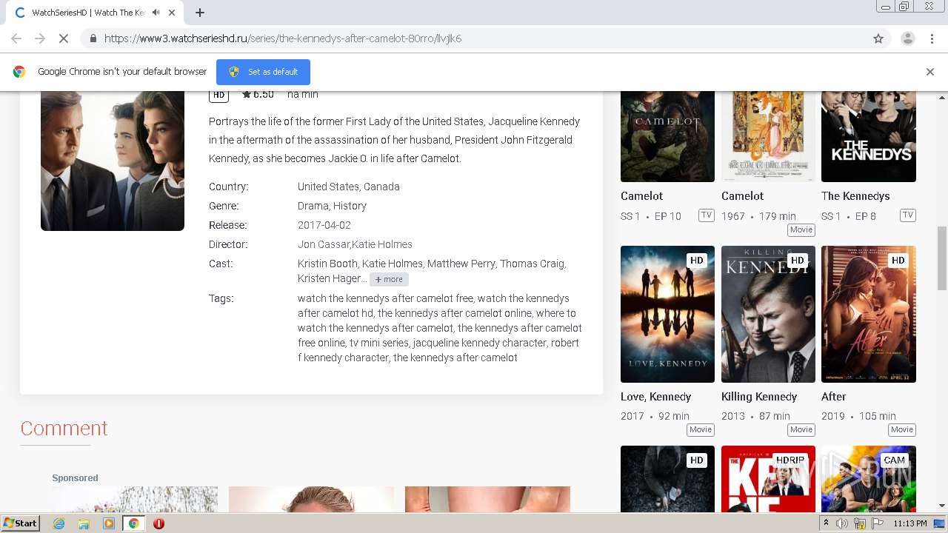Open the Love, Kennedy poster
The height and width of the screenshot is (533, 948).
[667, 314]
